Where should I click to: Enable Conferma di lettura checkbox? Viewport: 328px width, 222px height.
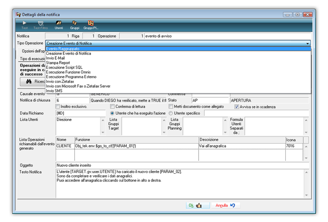click(x=112, y=106)
